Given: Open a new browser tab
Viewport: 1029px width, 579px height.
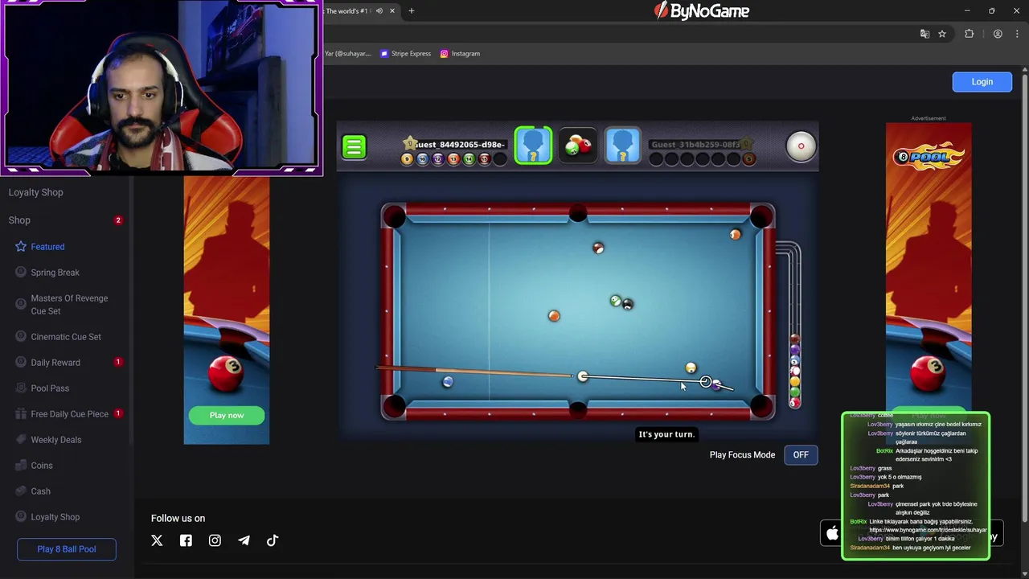Looking at the screenshot, I should (x=411, y=11).
